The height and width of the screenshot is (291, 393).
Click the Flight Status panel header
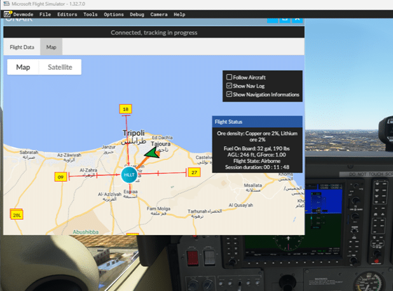(x=257, y=121)
